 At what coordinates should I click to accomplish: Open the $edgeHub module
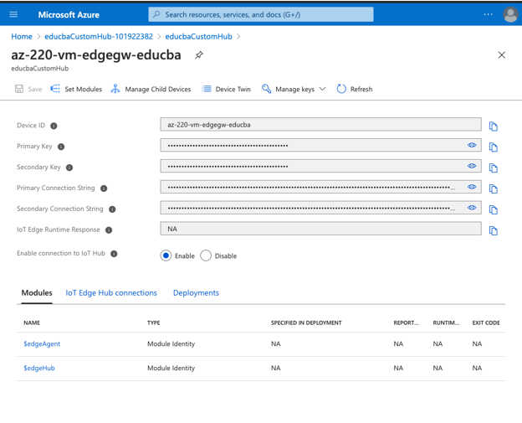pos(39,368)
